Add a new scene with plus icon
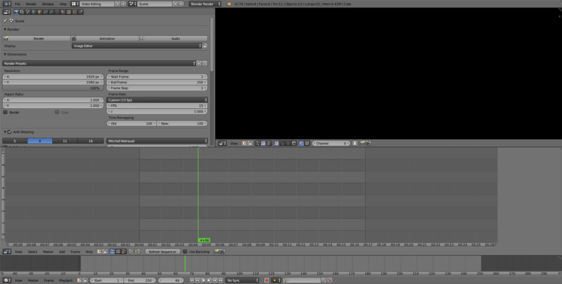562x284 pixels. click(x=176, y=4)
